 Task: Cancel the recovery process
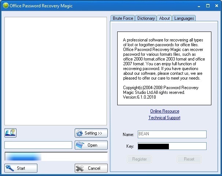[91, 168]
